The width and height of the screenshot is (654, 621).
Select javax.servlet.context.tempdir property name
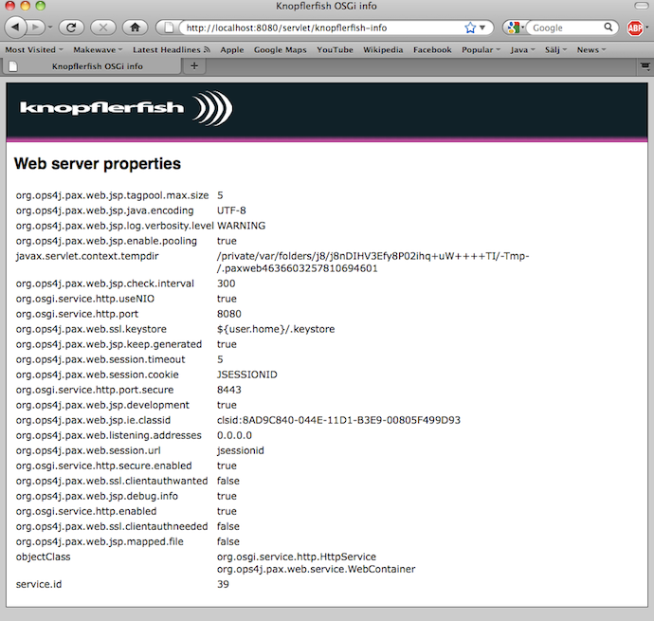(87, 256)
